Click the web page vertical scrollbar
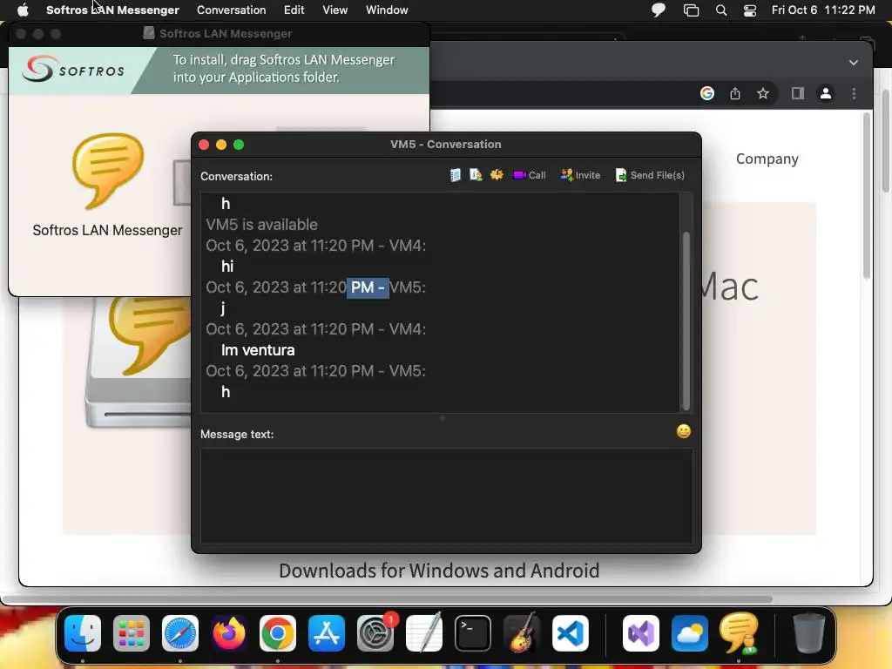892x669 pixels. pyautogui.click(x=867, y=196)
